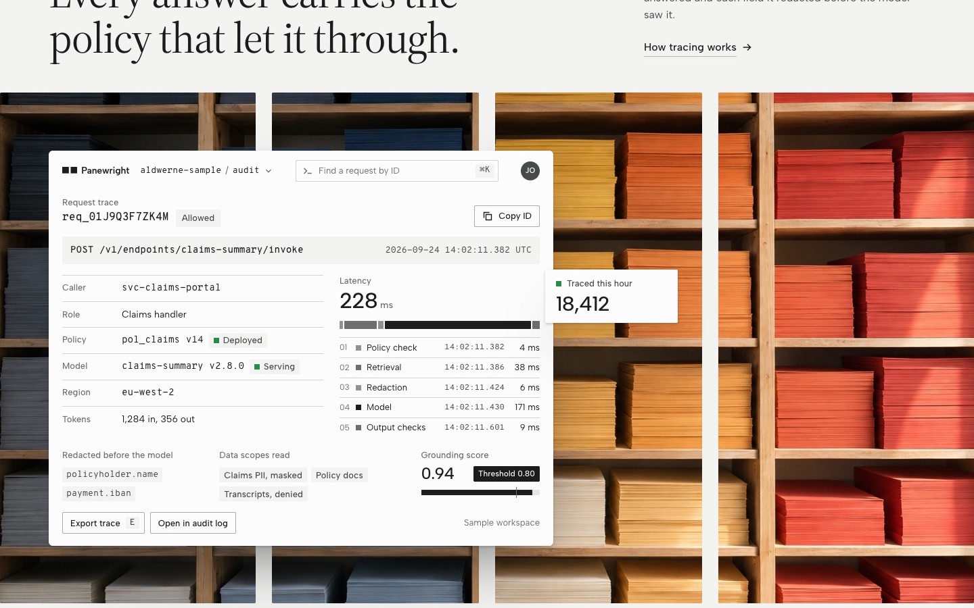
Task: Select the Retrieval latency row
Action: click(x=440, y=368)
